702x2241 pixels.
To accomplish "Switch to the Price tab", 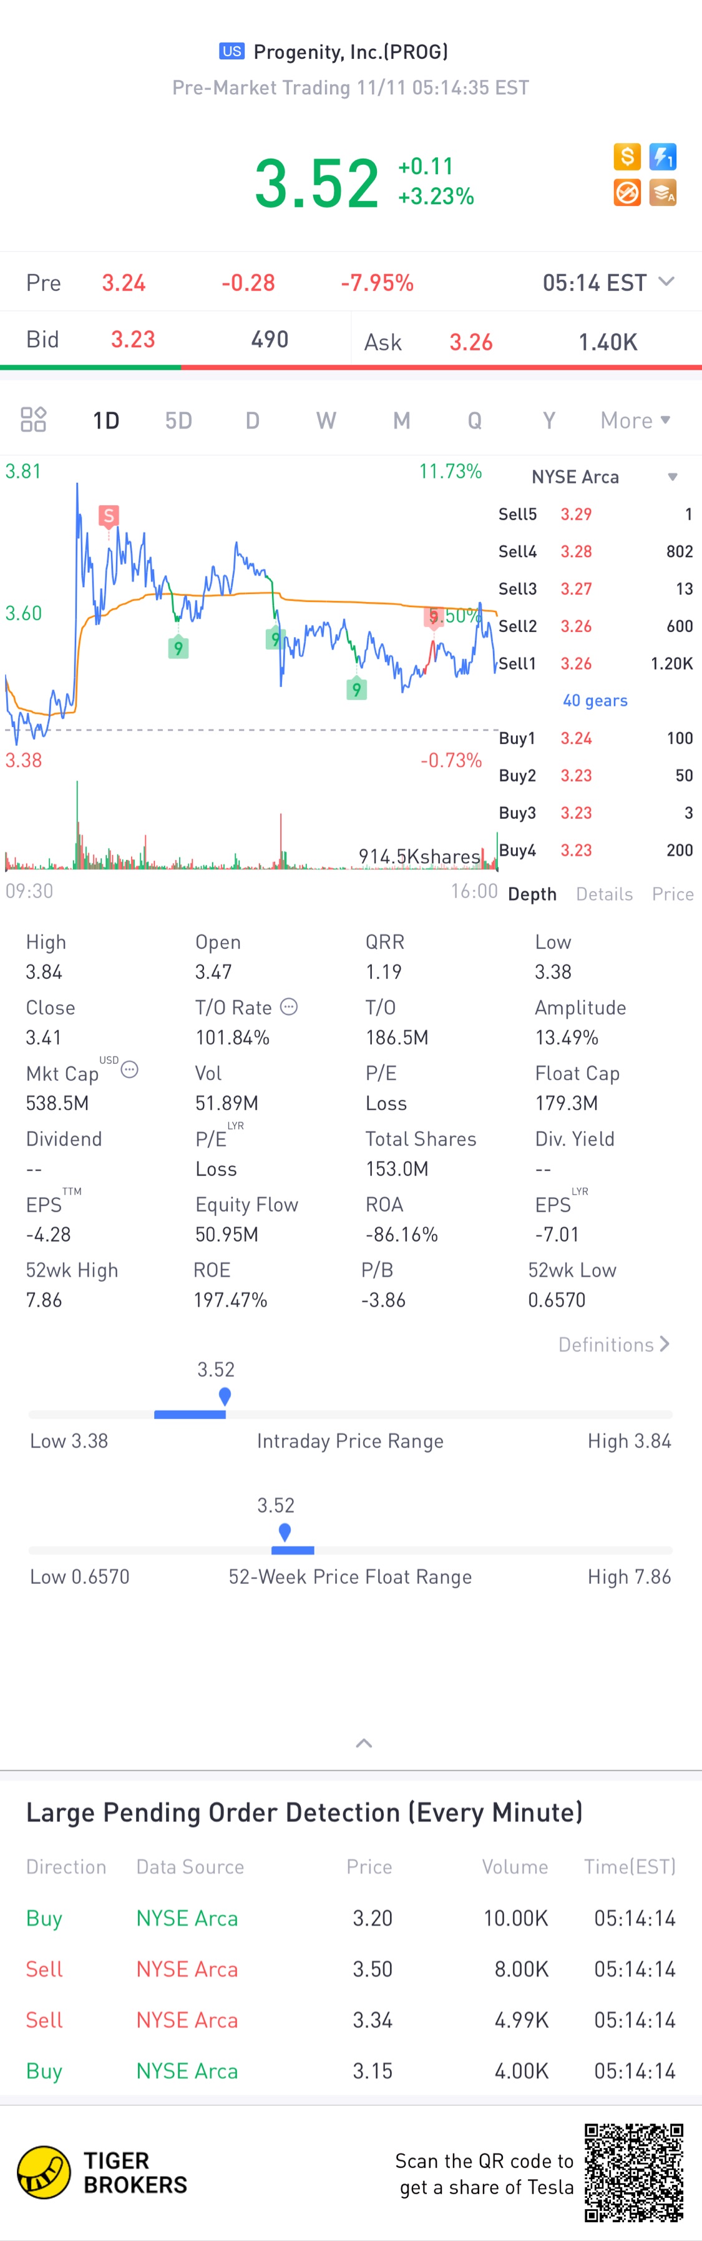I will tap(673, 894).
